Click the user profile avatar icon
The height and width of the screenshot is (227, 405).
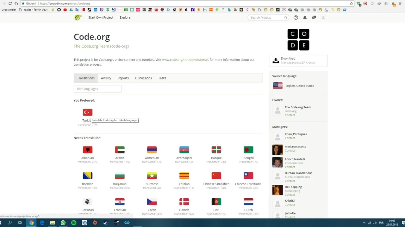pyautogui.click(x=323, y=18)
